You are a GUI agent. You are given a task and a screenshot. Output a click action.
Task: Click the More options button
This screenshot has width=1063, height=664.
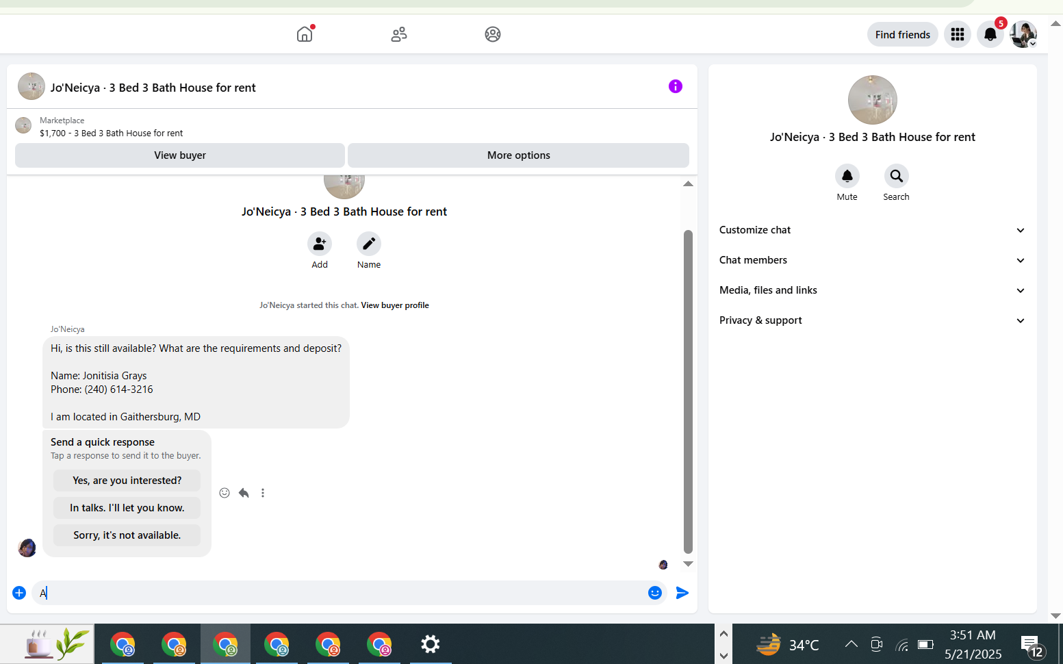coord(519,155)
